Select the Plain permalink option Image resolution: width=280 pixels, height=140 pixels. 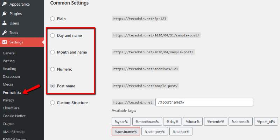[52, 19]
